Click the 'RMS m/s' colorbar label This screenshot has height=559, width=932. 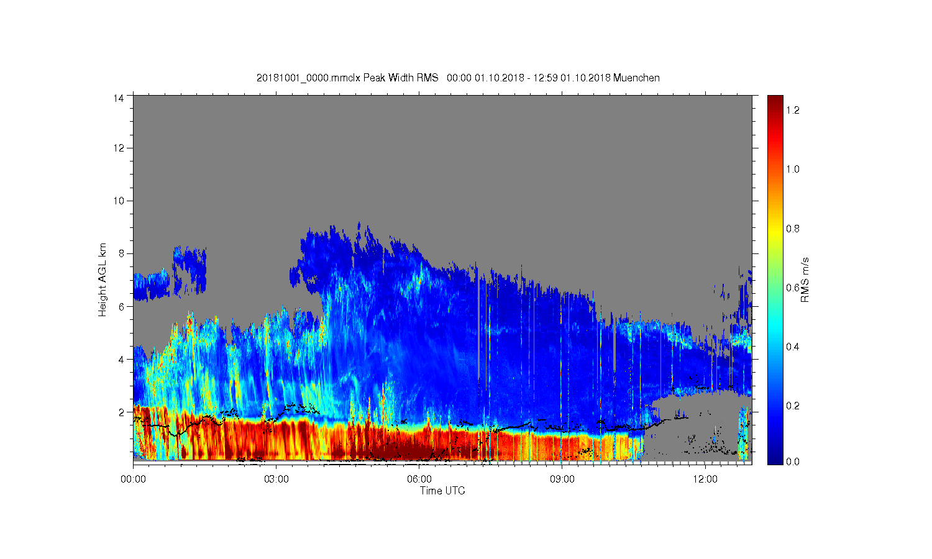805,279
